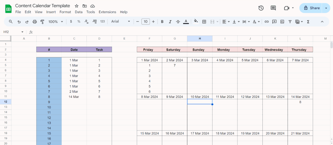Print the spreadsheet

pyautogui.click(x=34, y=22)
